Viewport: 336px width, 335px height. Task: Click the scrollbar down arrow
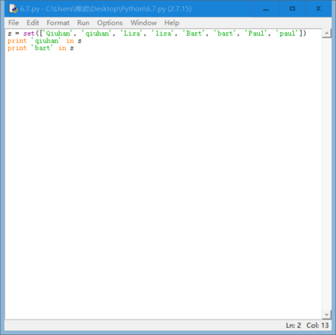pos(327,315)
